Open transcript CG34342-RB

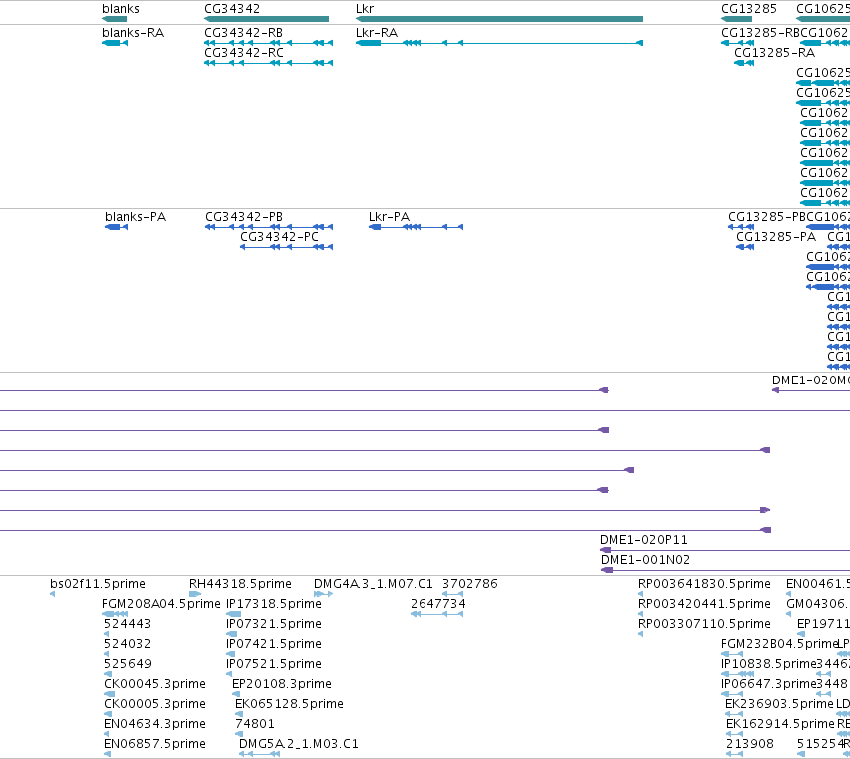pyautogui.click(x=268, y=43)
